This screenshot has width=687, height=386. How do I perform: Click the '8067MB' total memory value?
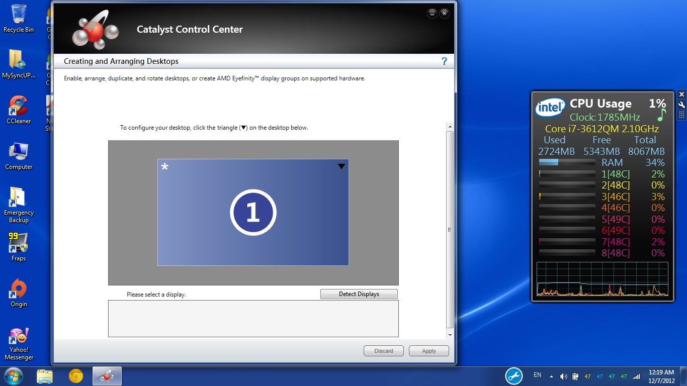[646, 151]
